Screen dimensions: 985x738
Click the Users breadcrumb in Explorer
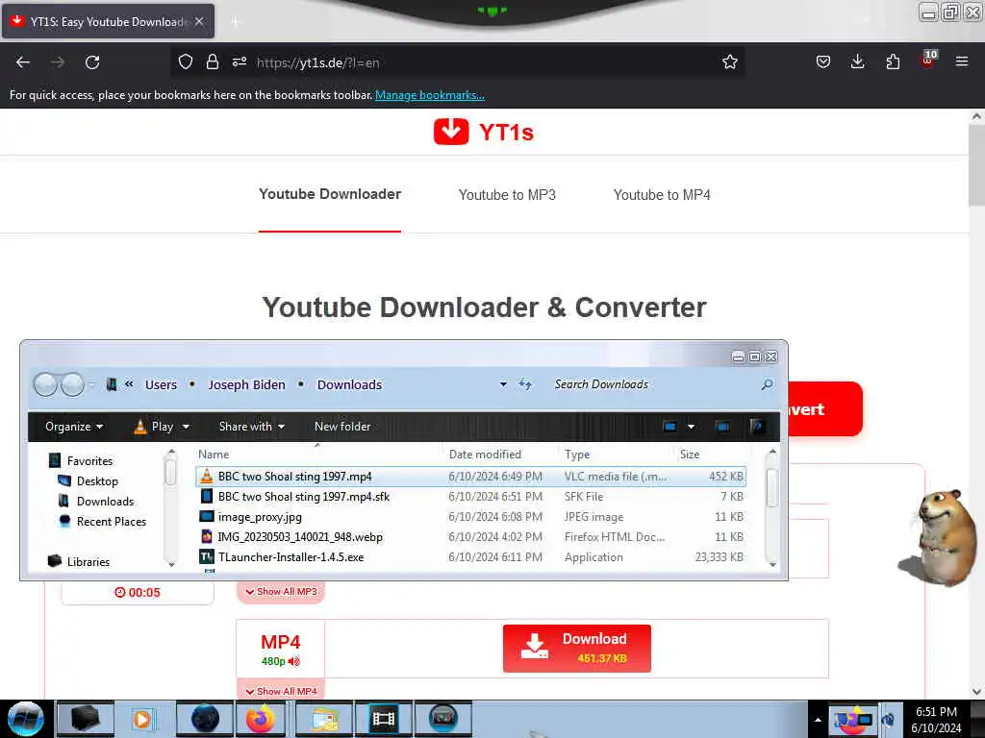point(161,384)
